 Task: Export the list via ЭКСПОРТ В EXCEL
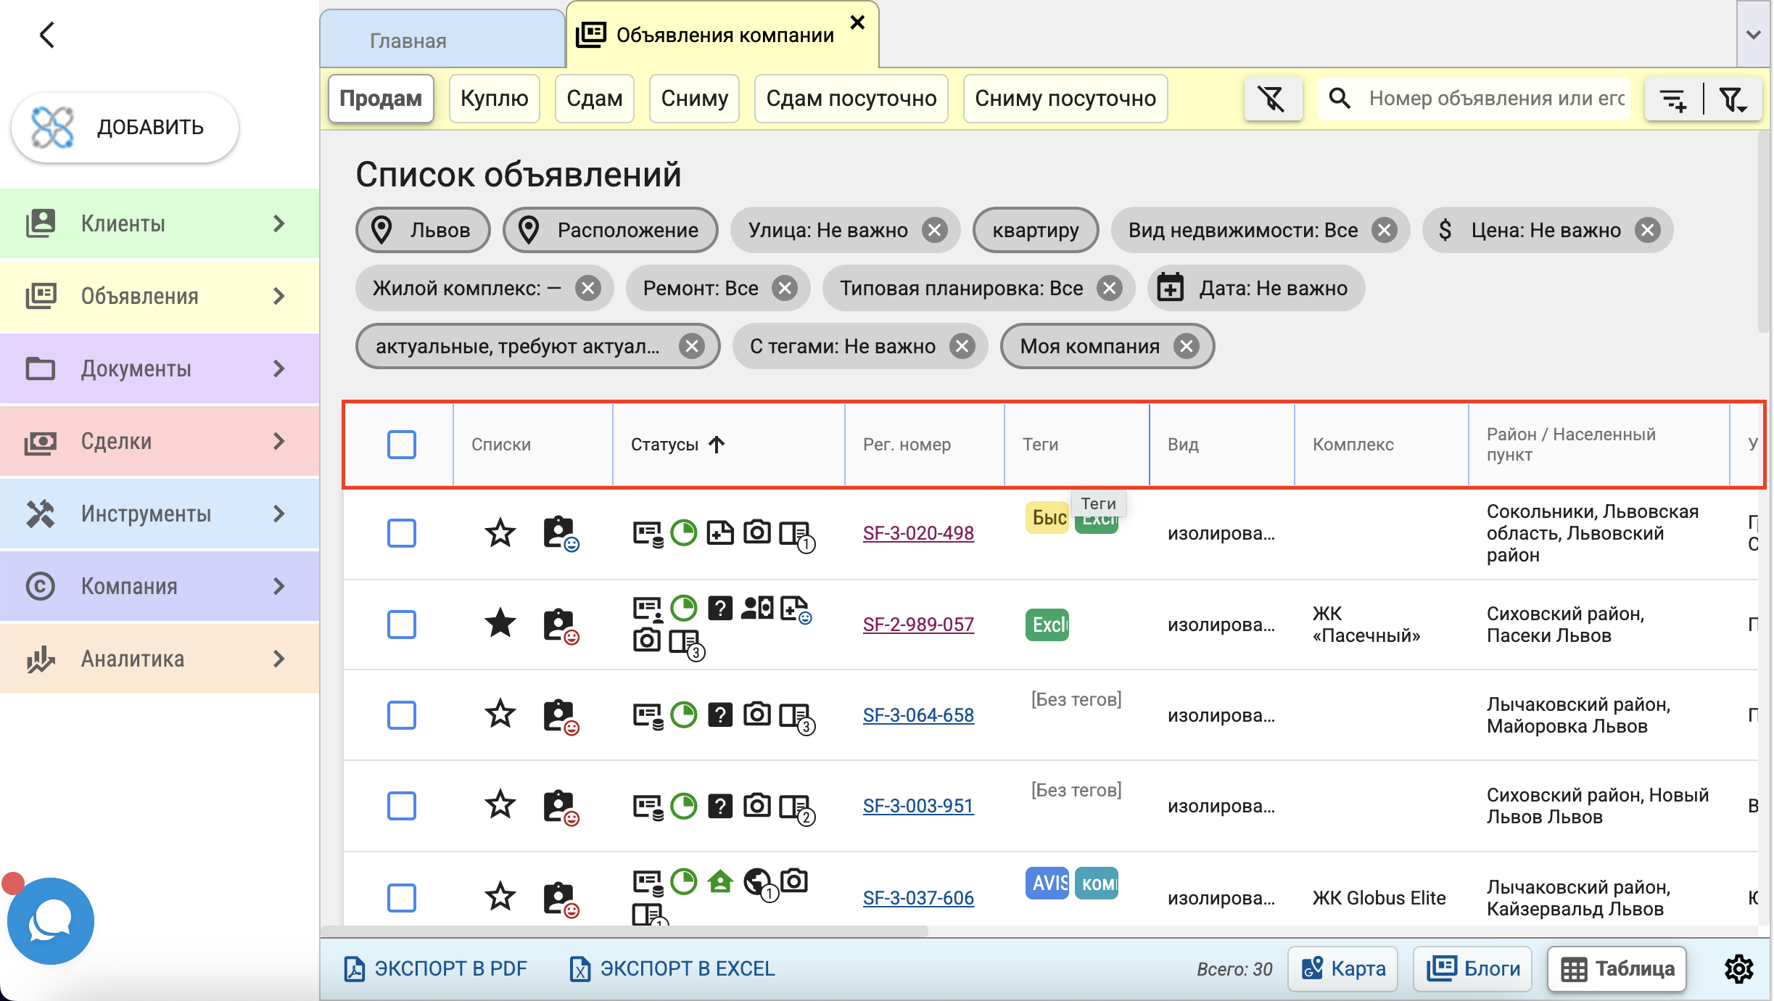(672, 968)
